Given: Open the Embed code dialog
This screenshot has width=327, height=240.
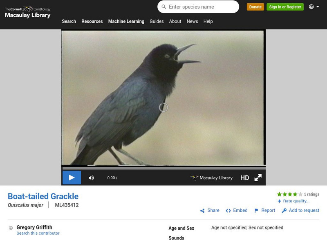Looking at the screenshot, I should [x=237, y=211].
